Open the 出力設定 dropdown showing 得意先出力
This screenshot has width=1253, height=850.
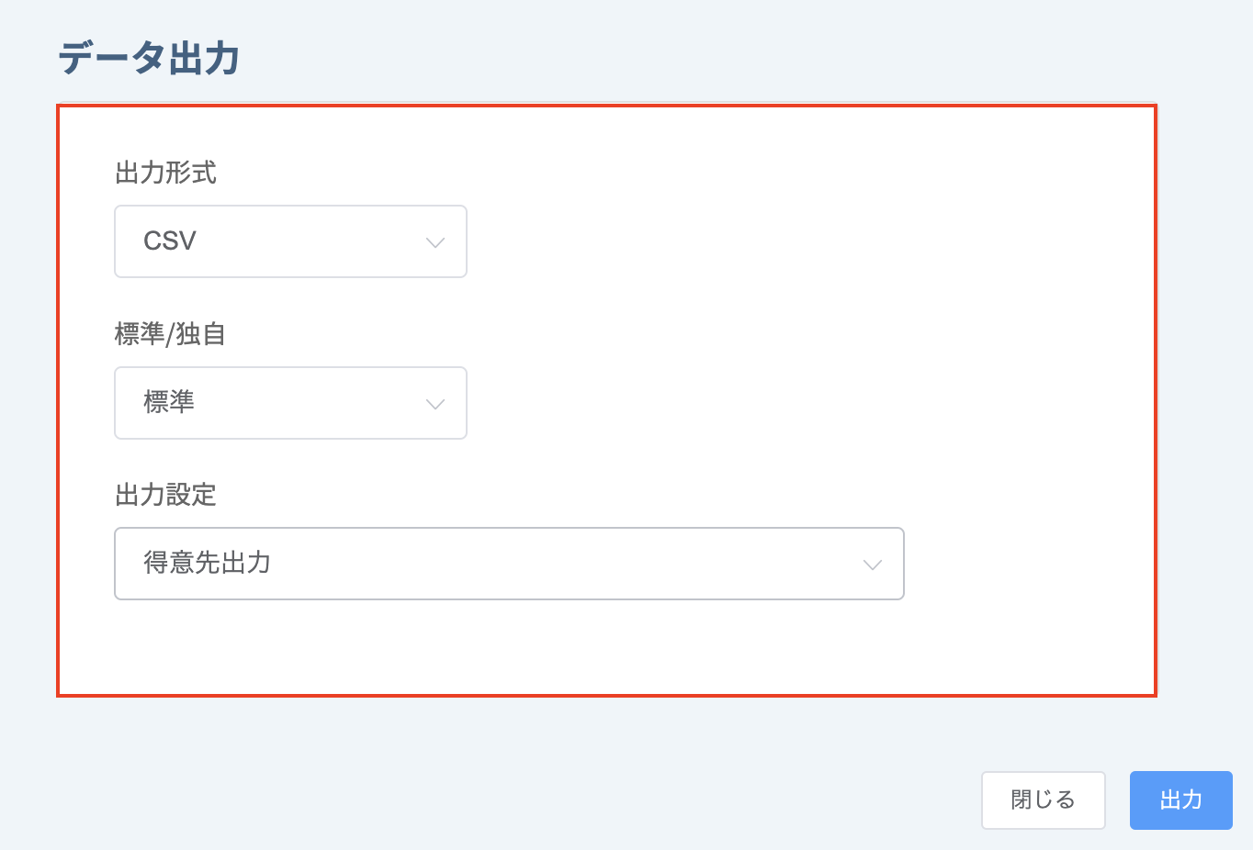509,564
